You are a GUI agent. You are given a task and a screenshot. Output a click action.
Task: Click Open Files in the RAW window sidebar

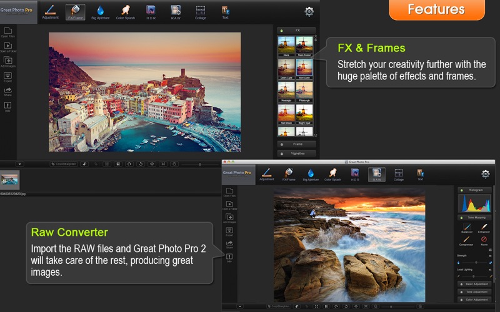pyautogui.click(x=229, y=192)
